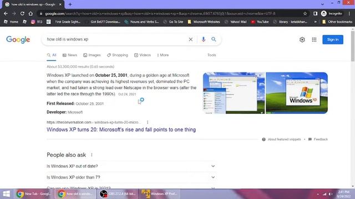This screenshot has height=199, width=355.
Task: Open 'Windows XP turns 20' result link
Action: (x=121, y=130)
